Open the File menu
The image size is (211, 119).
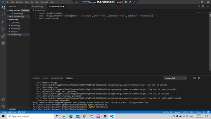coord(7,2)
